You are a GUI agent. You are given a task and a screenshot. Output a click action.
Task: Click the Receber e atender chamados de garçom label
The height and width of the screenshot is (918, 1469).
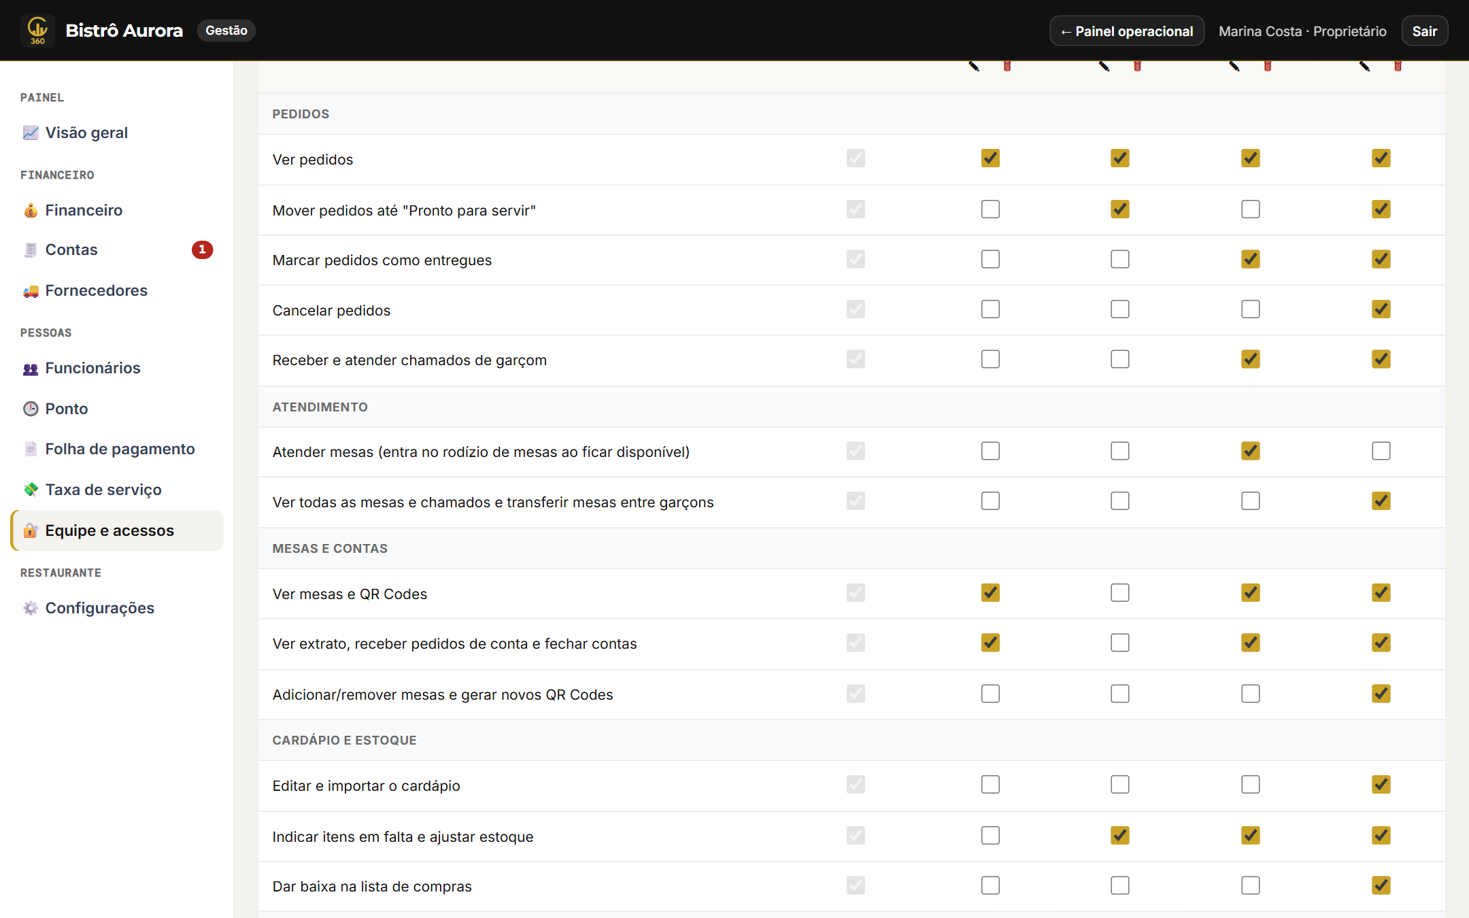pos(409,360)
